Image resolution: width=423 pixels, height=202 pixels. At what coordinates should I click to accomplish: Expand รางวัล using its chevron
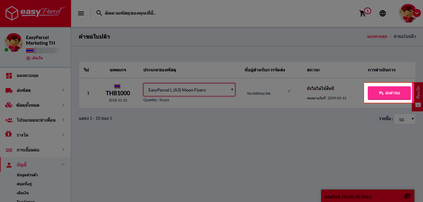(63, 135)
